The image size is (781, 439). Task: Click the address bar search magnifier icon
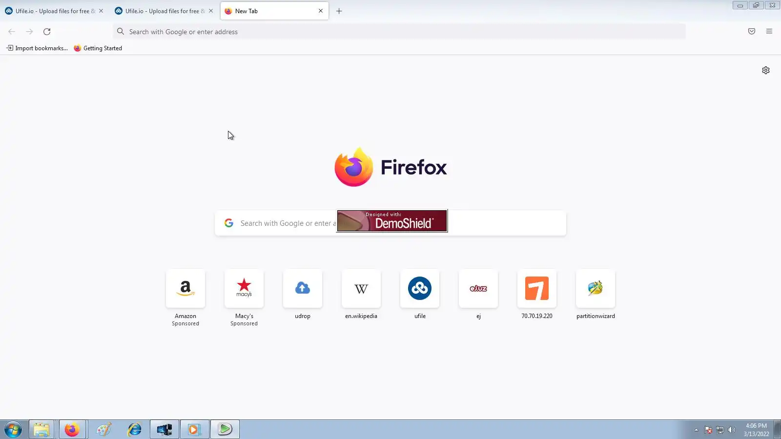(121, 31)
